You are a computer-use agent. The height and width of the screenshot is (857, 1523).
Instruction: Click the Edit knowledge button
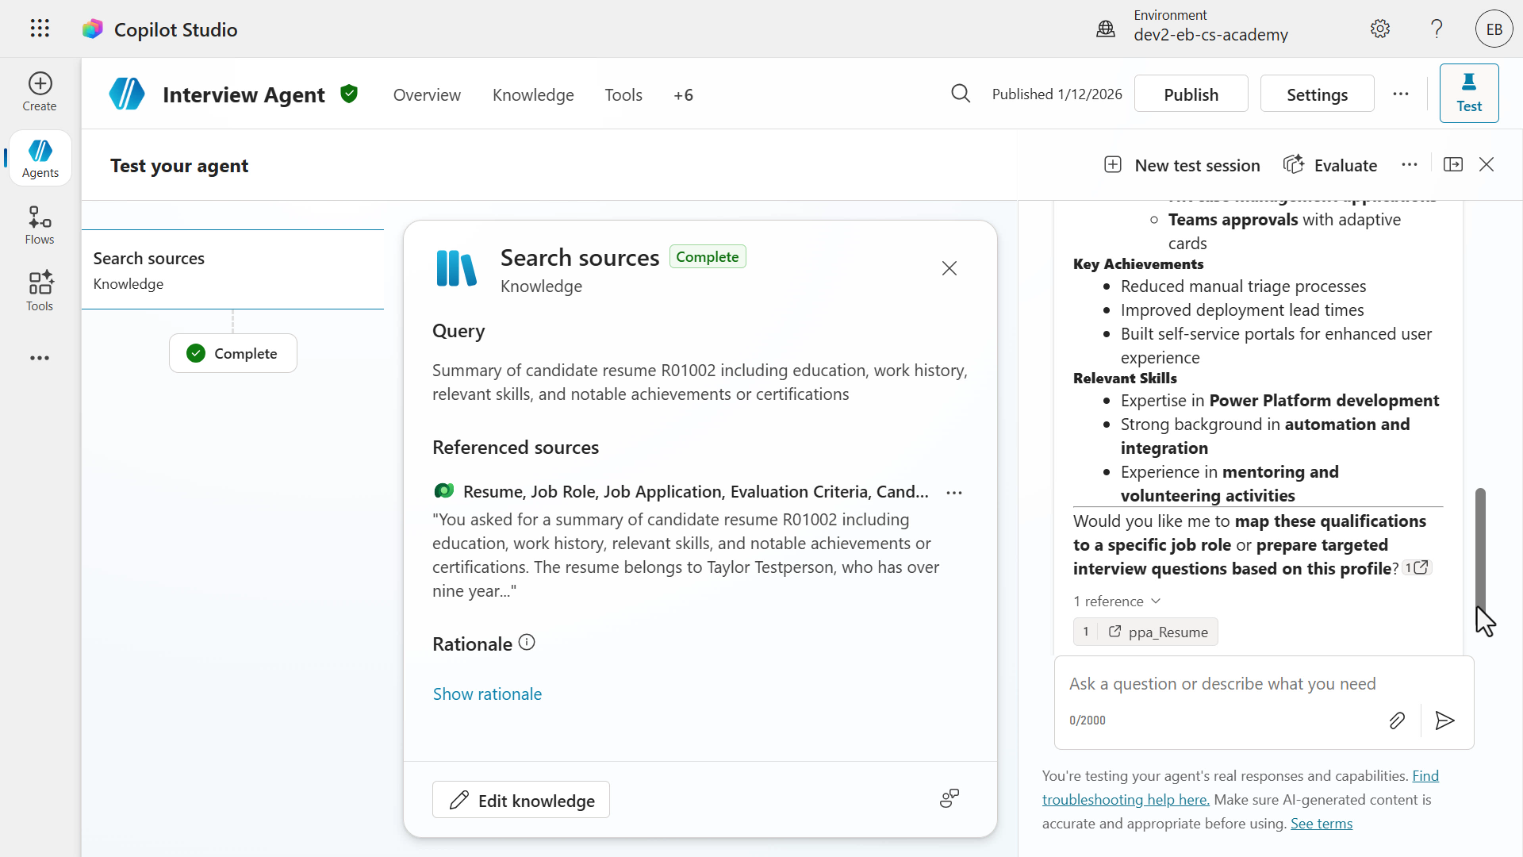521,800
